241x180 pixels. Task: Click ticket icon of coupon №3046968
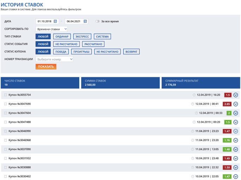pos(6,140)
